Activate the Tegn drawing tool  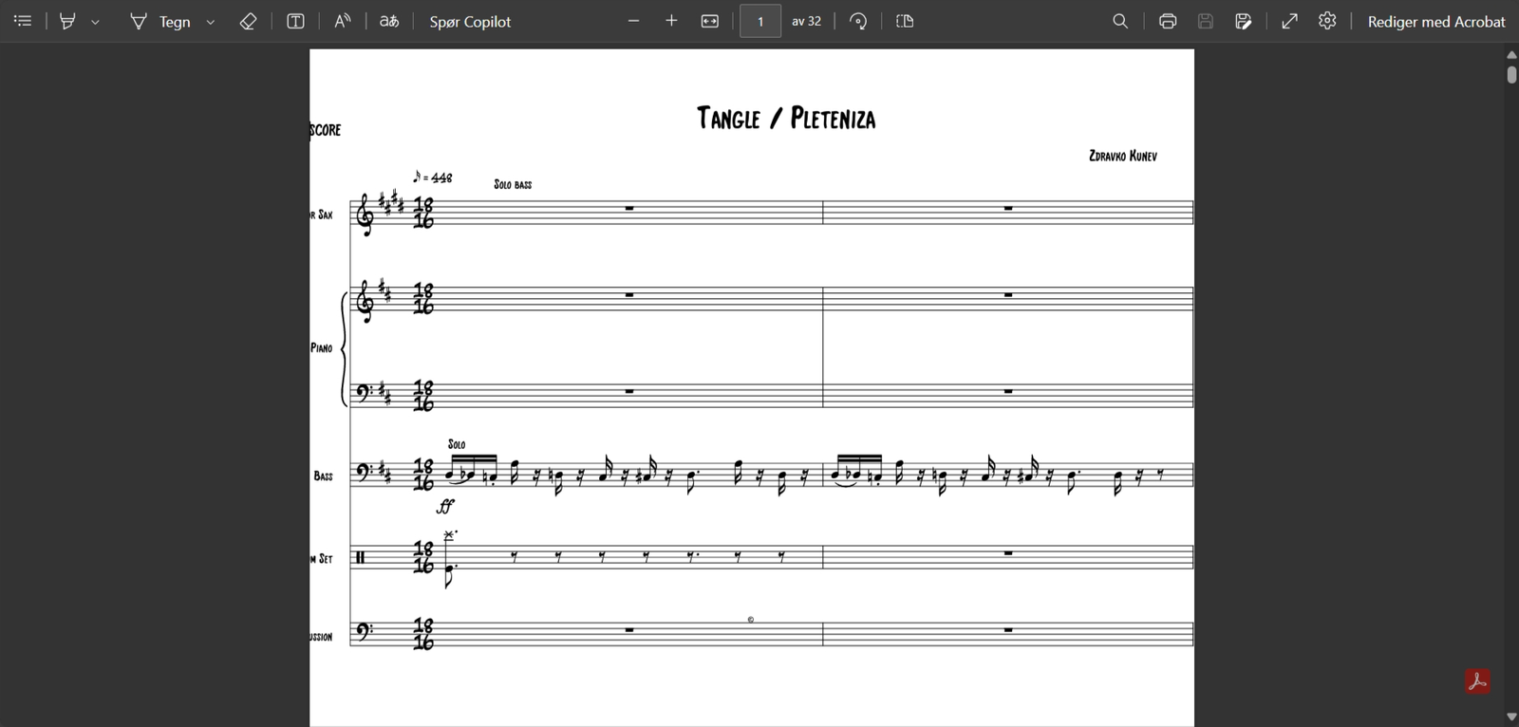160,21
